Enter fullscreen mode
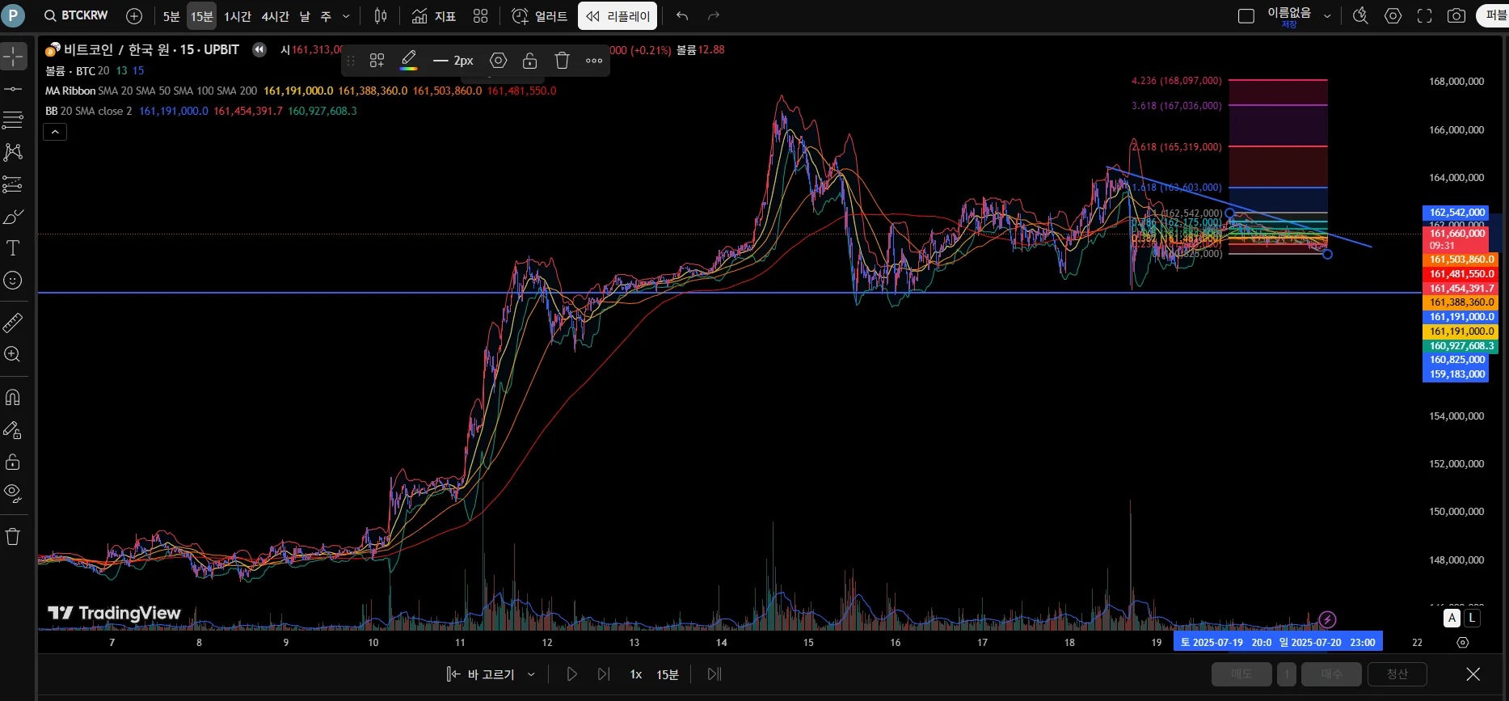The height and width of the screenshot is (701, 1509). click(1425, 16)
